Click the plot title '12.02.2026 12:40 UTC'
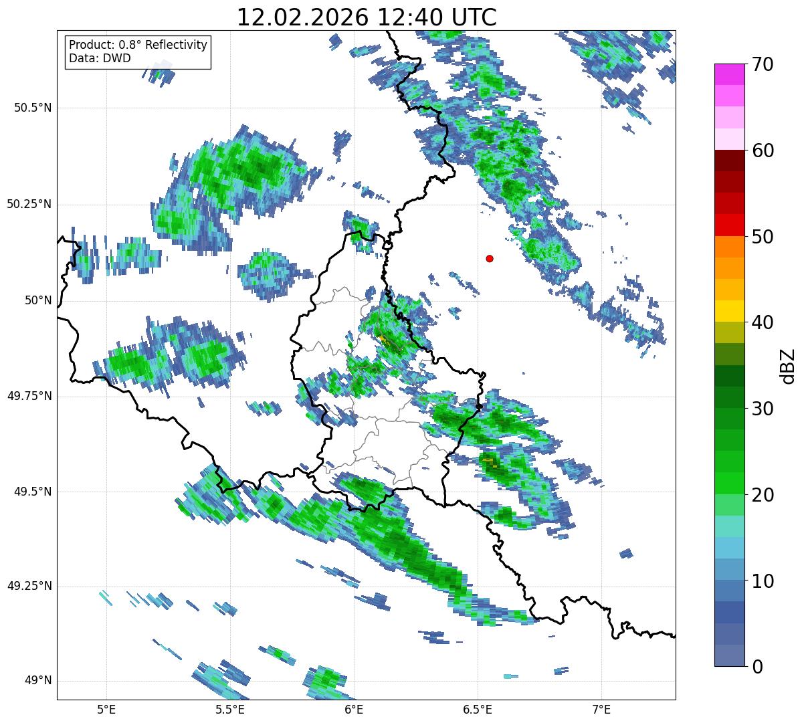804x723 pixels. [x=367, y=17]
